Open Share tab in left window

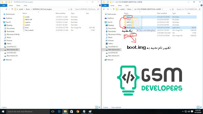pyautogui.click(x=18, y=5)
